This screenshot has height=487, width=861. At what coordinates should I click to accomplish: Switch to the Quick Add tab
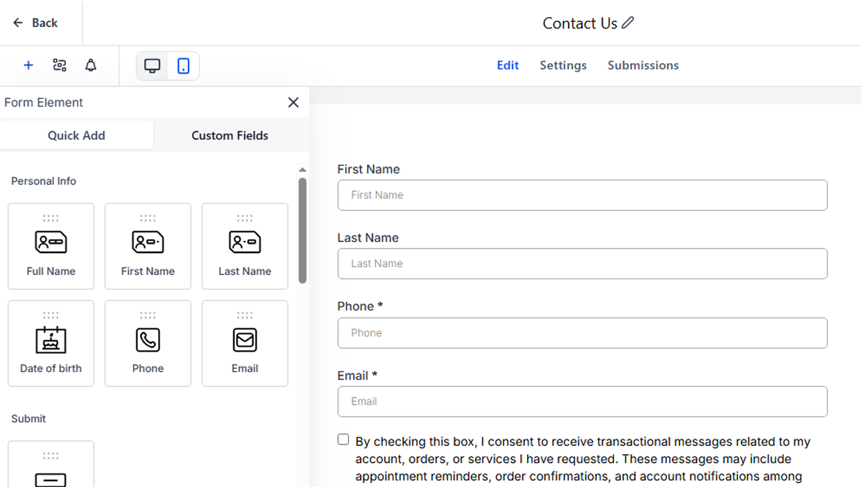(76, 136)
